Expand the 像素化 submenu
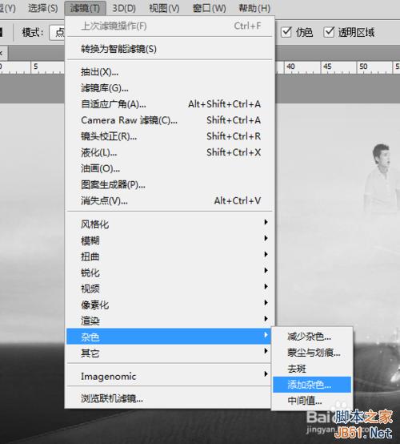The height and width of the screenshot is (444, 400). pos(170,305)
